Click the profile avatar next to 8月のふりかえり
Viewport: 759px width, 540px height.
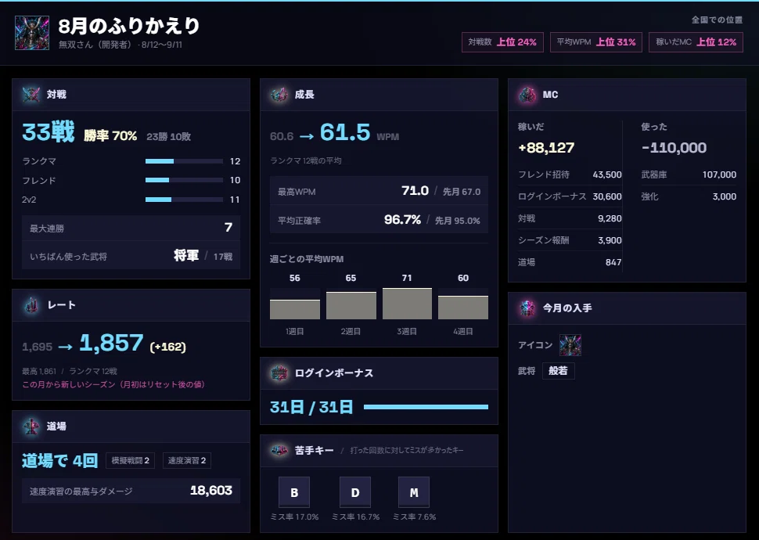[x=32, y=33]
